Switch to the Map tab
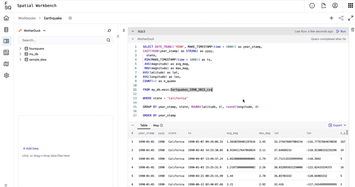Image resolution: width=355 pixels, height=187 pixels. 156,125
